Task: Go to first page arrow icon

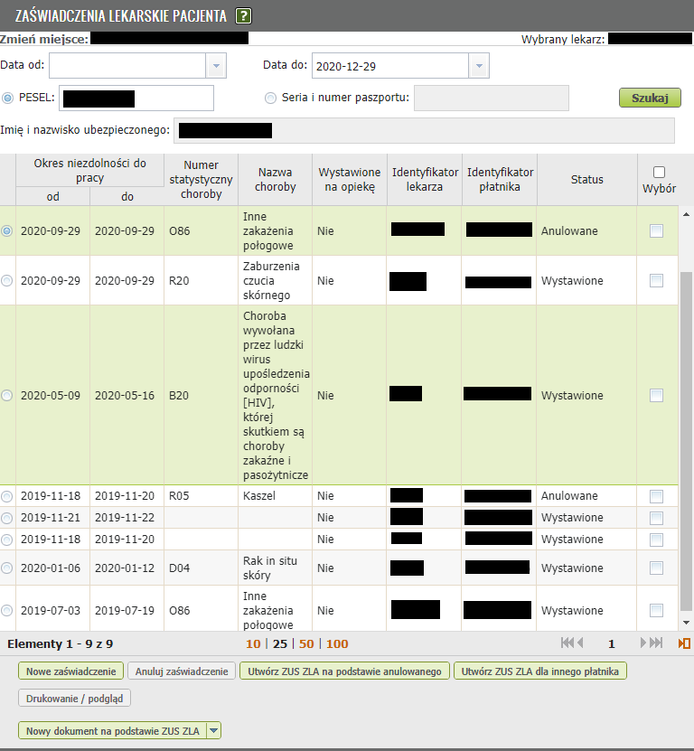Action: 567,643
